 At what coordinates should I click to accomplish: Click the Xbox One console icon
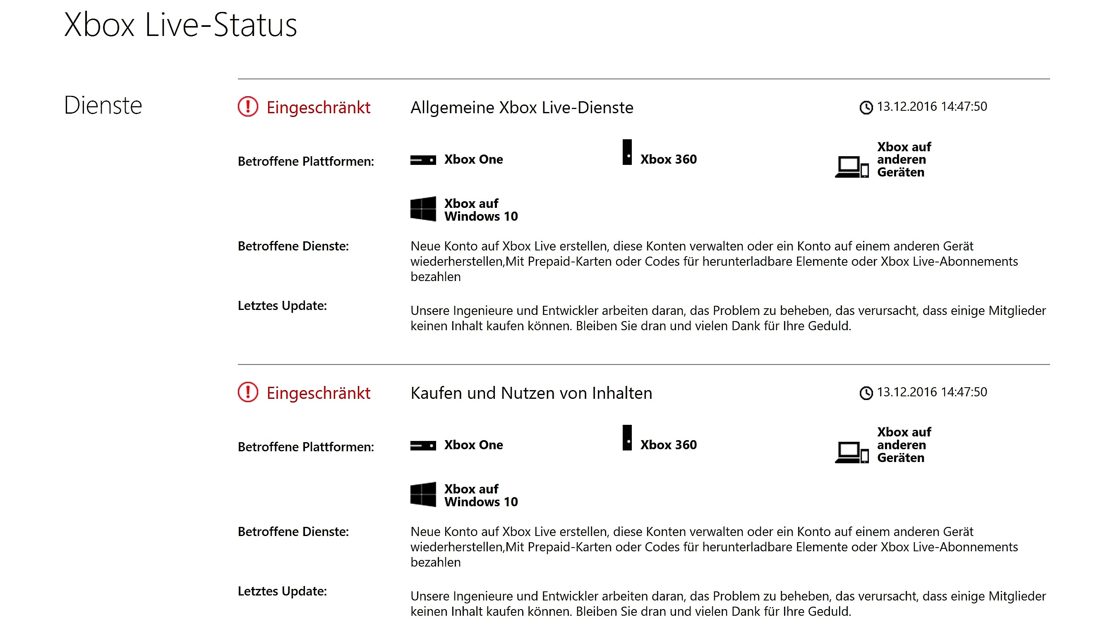[423, 160]
